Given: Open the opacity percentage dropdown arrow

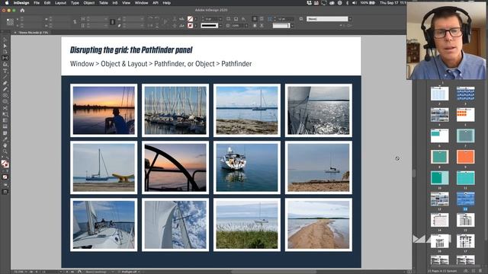Looking at the screenshot, I should pos(246,25).
